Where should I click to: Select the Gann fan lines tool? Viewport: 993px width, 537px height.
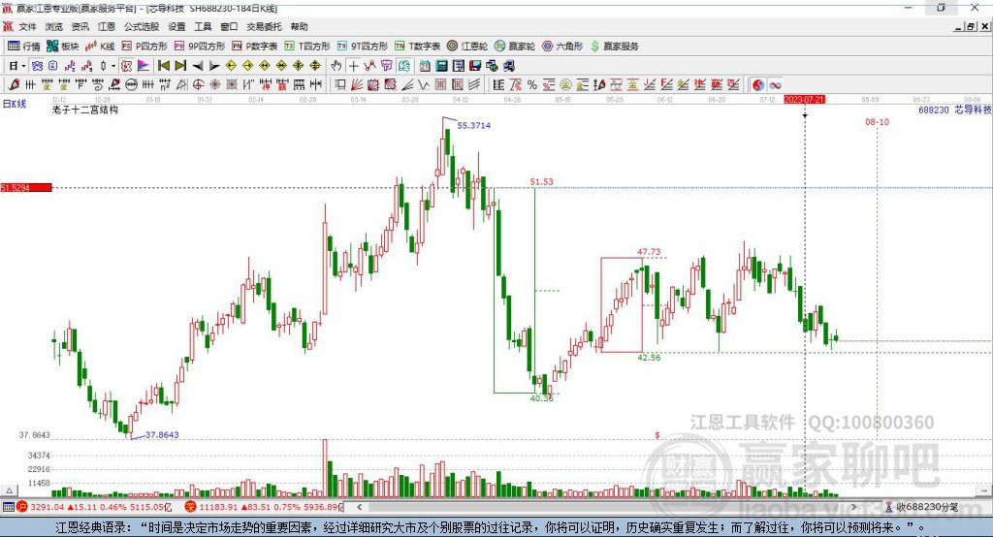click(x=356, y=85)
